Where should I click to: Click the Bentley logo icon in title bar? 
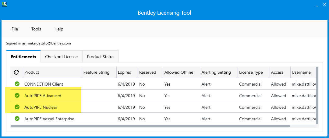click(4, 4)
